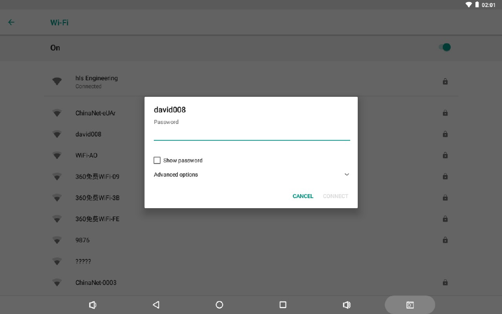502x314 pixels.
Task: Tap the volume down navigation button
Action: [93, 304]
